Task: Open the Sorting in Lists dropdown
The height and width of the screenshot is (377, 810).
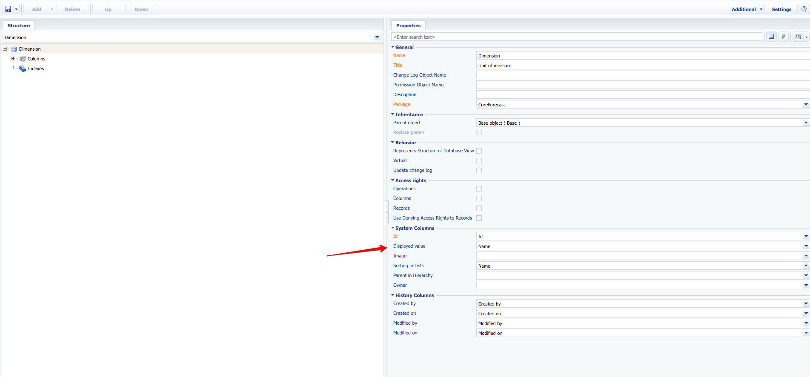Action: point(806,266)
